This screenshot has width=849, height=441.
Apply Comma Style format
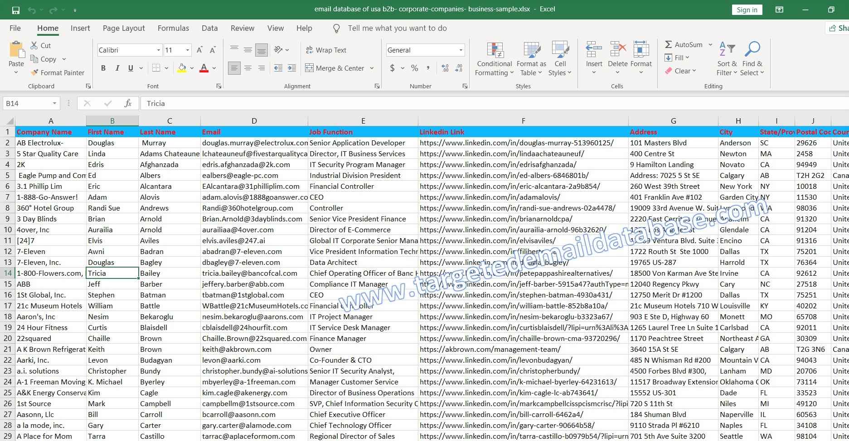(x=428, y=68)
